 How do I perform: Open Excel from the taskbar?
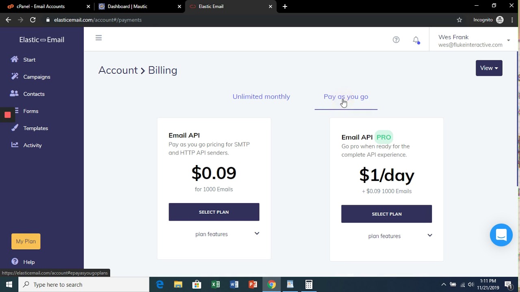[215, 284]
